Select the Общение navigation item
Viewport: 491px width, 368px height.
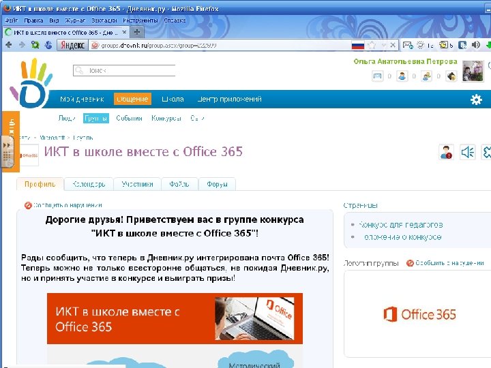click(132, 99)
